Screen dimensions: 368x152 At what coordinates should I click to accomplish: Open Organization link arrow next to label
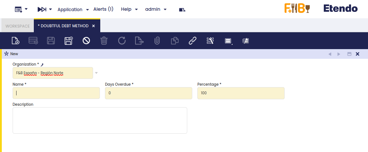(x=42, y=65)
